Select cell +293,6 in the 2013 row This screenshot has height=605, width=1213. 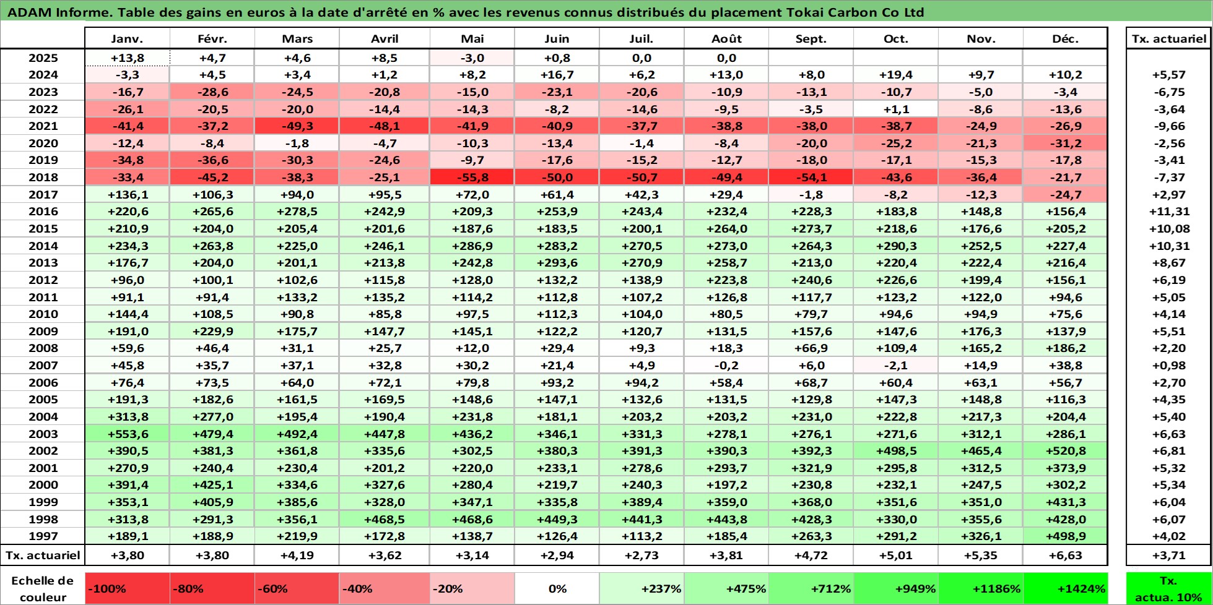pos(557,263)
